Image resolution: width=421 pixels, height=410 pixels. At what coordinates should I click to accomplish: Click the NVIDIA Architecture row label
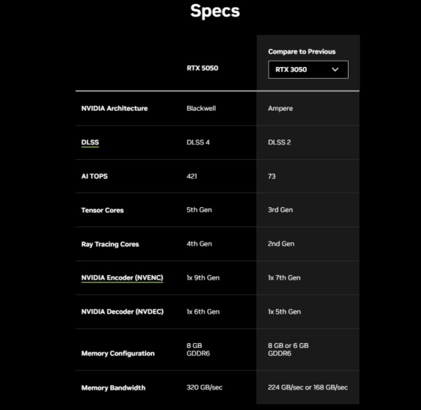click(x=114, y=108)
